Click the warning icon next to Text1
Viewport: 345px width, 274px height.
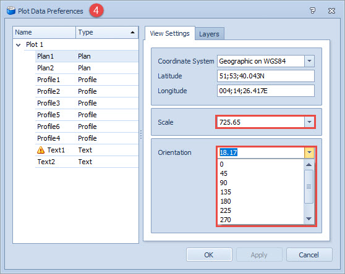(x=41, y=150)
